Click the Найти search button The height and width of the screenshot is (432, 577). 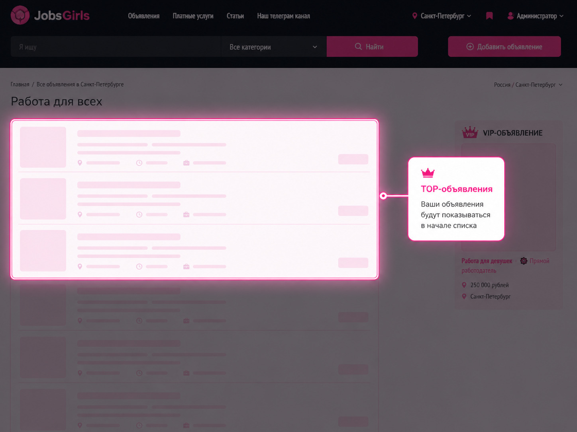coord(372,47)
